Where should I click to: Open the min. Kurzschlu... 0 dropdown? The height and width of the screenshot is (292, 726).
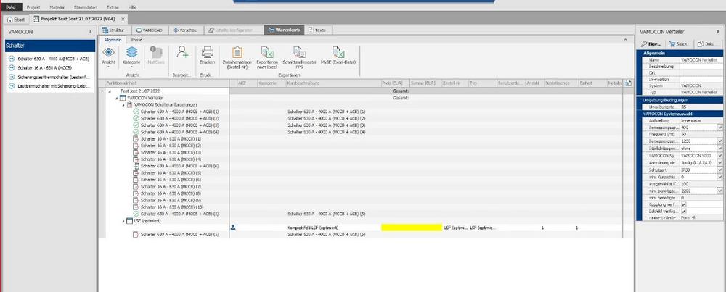click(x=720, y=177)
